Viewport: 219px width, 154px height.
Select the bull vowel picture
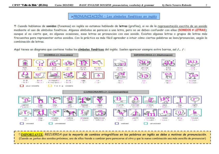(x=25, y=75)
